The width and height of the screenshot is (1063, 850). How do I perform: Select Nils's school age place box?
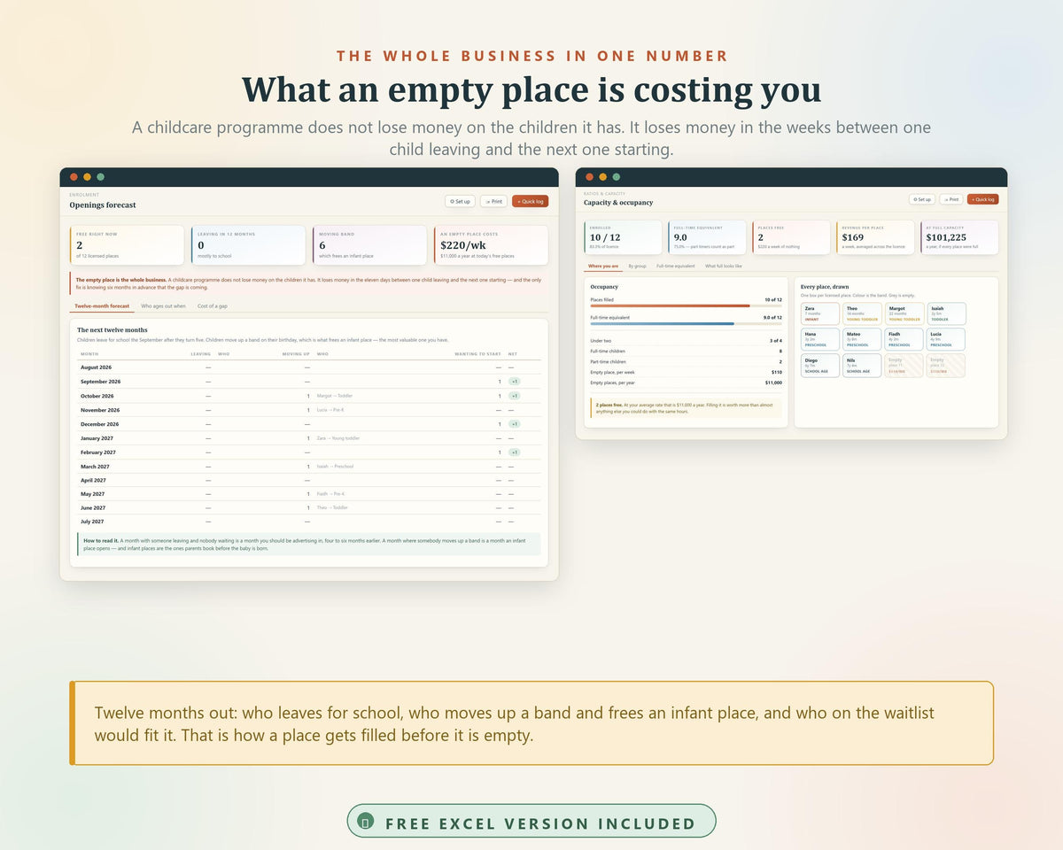point(862,366)
